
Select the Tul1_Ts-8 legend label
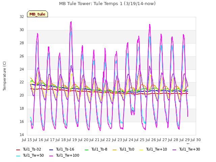(99, 149)
